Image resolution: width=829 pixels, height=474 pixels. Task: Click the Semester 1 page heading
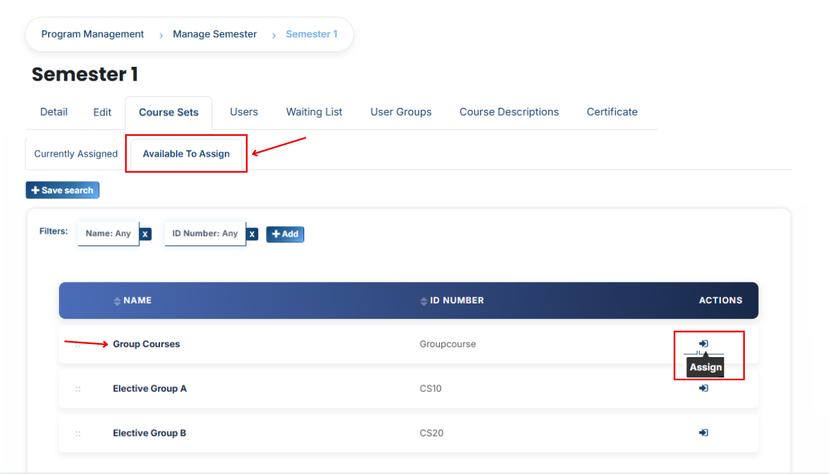coord(85,74)
